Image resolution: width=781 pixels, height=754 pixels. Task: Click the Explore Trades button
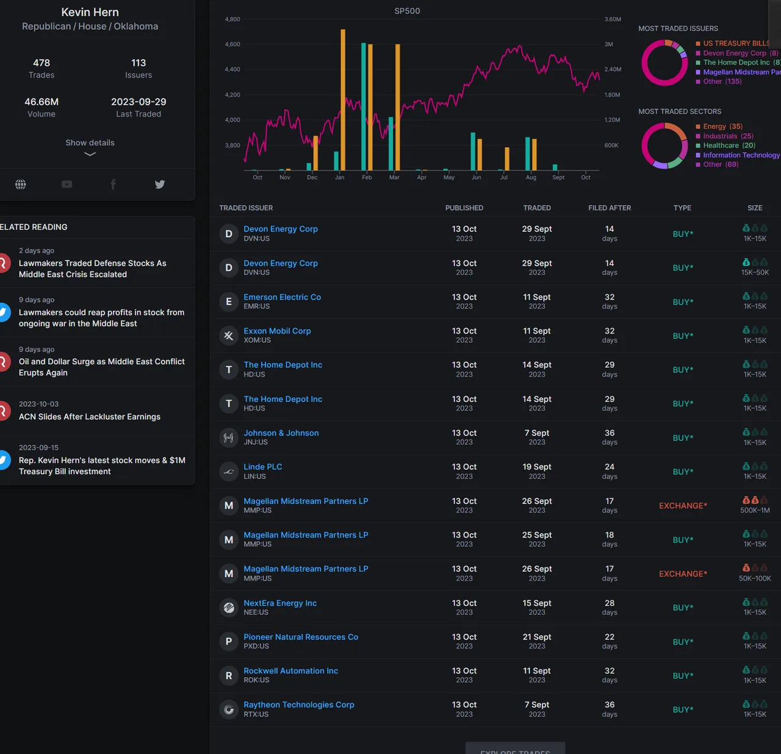coord(515,749)
